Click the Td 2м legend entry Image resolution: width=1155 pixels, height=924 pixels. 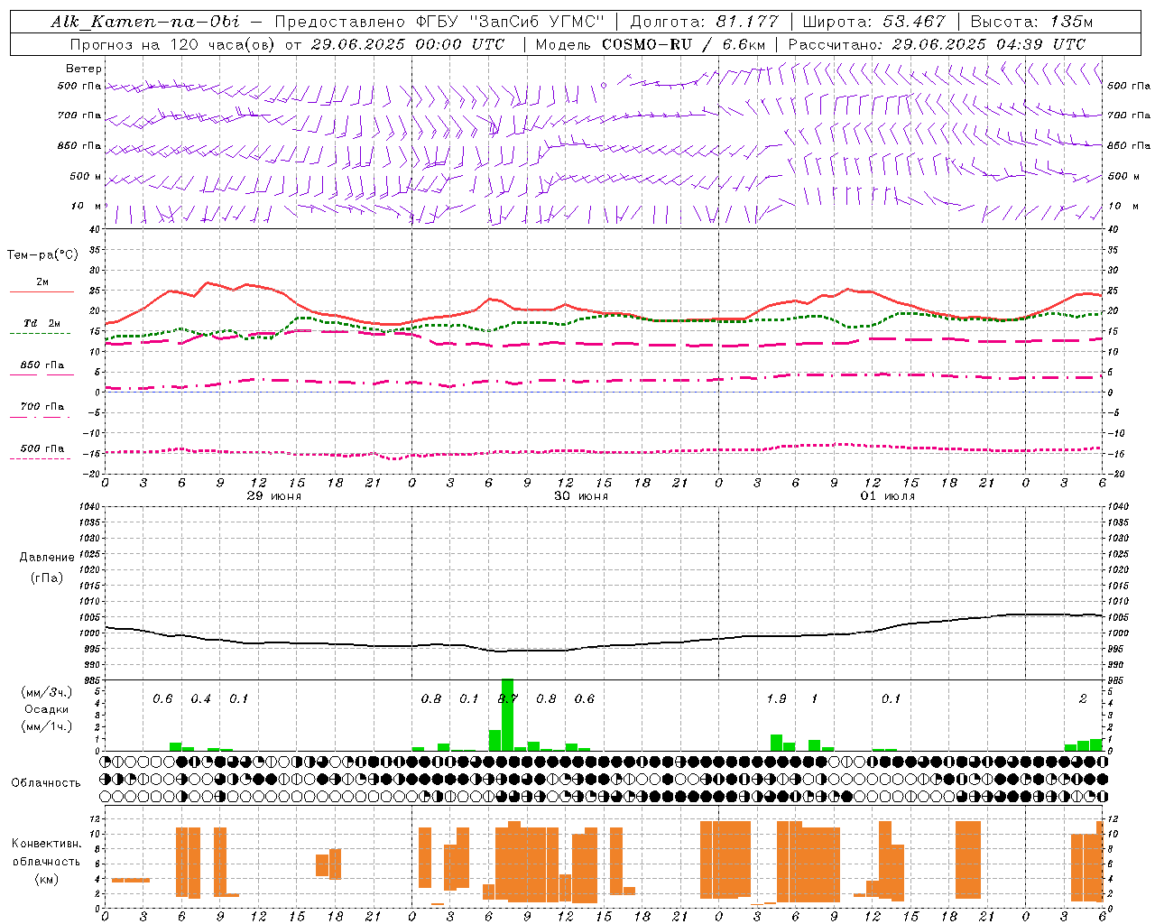pos(42,323)
